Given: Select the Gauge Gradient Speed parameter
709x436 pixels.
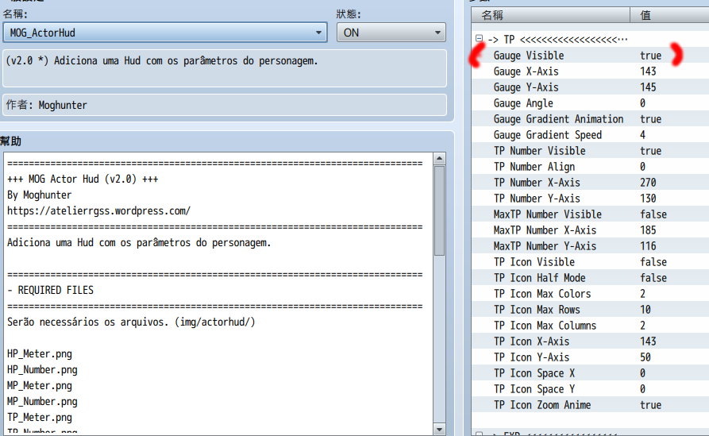Looking at the screenshot, I should pos(590,135).
